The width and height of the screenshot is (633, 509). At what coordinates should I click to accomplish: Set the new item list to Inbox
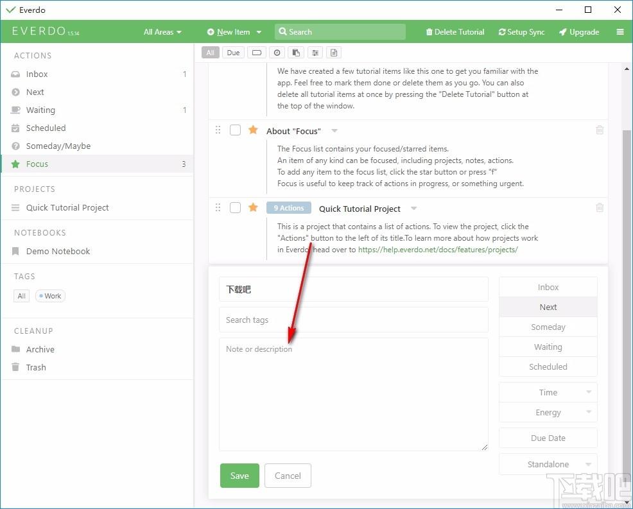click(548, 288)
